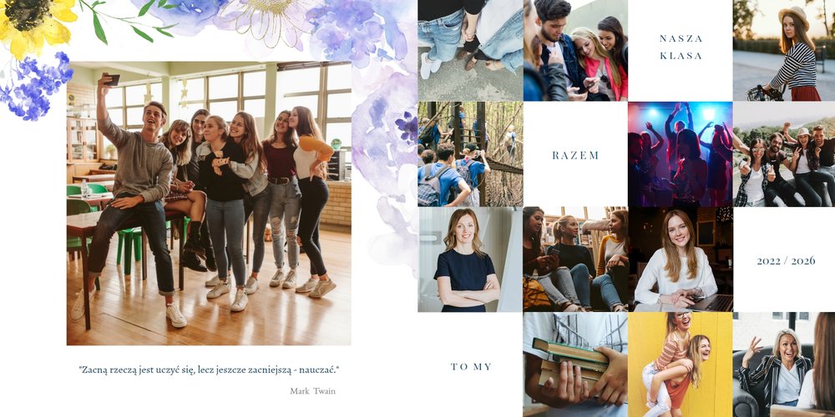The height and width of the screenshot is (417, 835).
Task: Select the smiling girl in white sweater photo
Action: [681, 259]
